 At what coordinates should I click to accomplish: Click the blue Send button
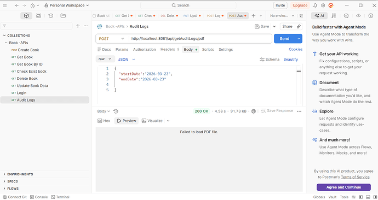pos(284,39)
